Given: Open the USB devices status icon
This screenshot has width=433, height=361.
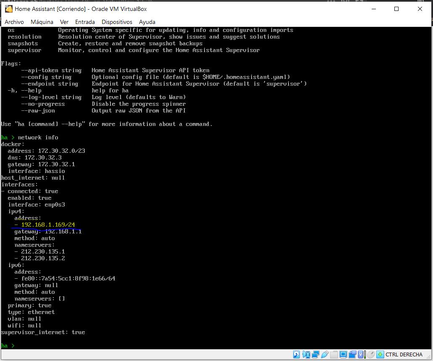Looking at the screenshot, I should point(325,355).
